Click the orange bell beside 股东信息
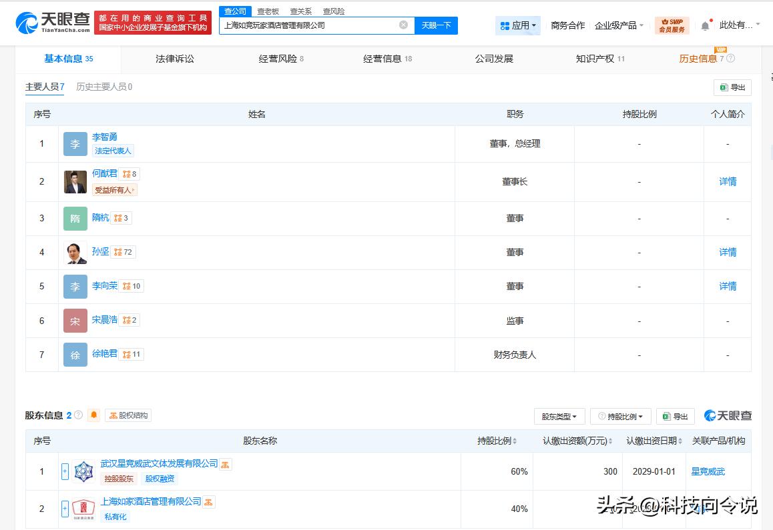 tap(93, 415)
